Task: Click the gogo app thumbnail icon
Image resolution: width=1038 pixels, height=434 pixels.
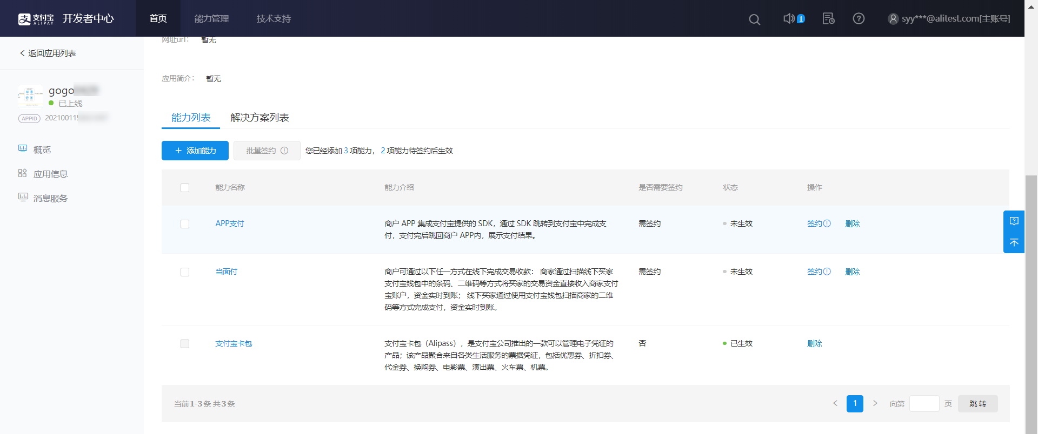Action: click(x=30, y=96)
